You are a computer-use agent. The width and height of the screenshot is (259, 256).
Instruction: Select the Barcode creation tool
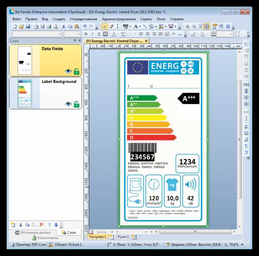[126, 26]
